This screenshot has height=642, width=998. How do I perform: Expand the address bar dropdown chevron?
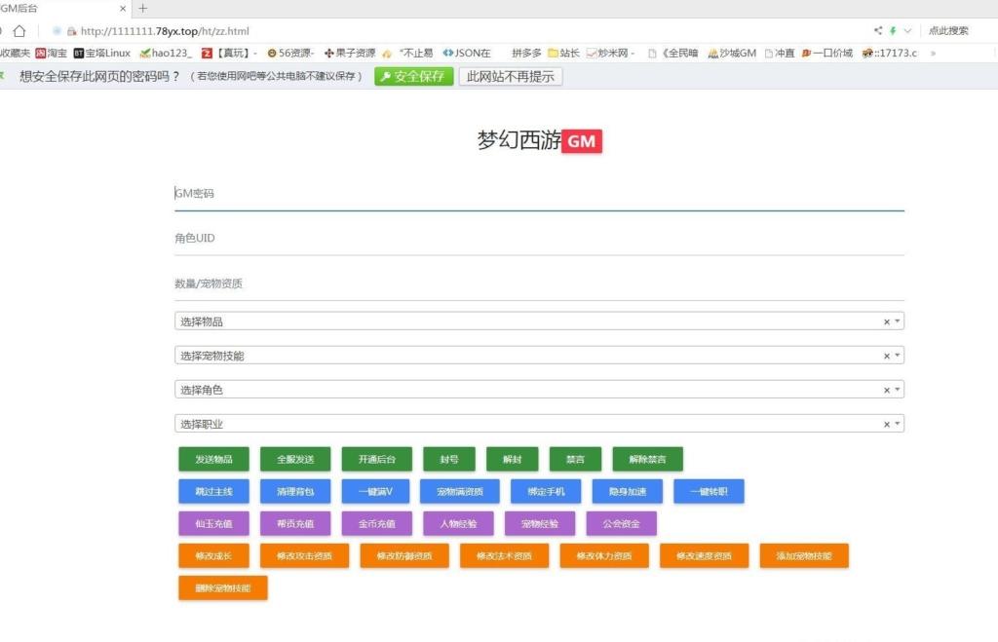(907, 30)
